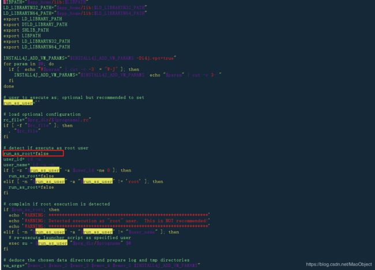The image size is (375, 270).
Task: Click the comment '# load optional configuration'
Action: 42,115
